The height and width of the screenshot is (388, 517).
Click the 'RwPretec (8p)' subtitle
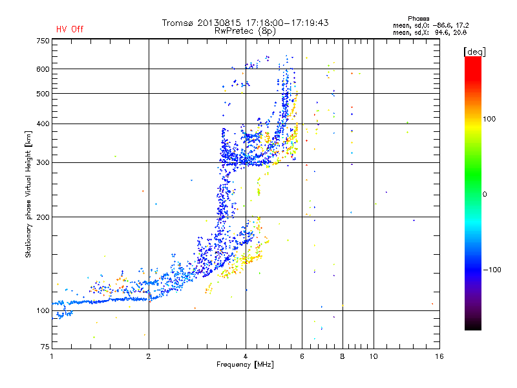(x=245, y=31)
